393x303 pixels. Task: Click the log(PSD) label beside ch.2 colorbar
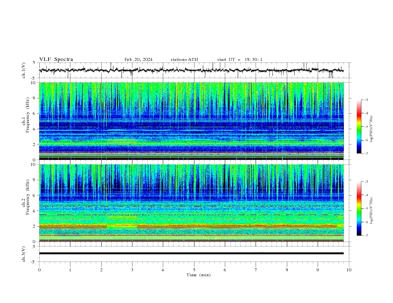[x=372, y=211]
